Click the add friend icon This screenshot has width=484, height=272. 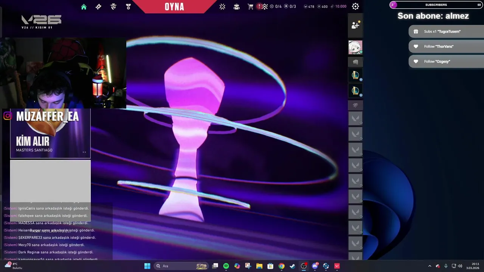coord(355,25)
